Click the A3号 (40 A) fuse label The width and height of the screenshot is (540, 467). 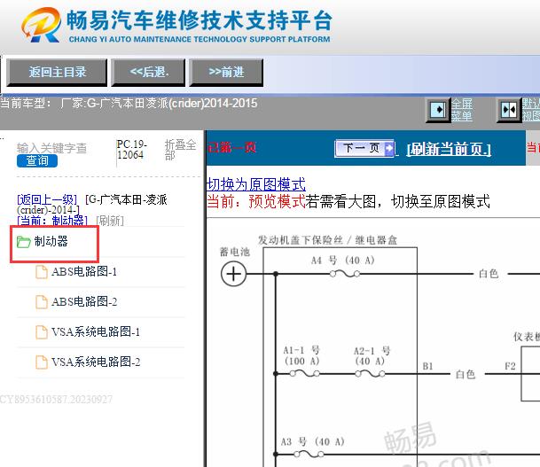pos(312,442)
